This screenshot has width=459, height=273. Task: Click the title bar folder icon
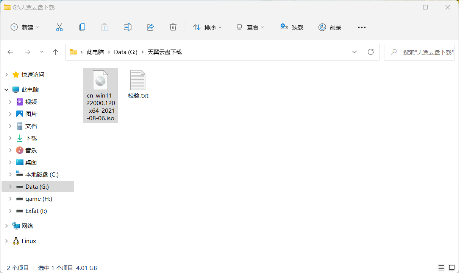(x=7, y=7)
